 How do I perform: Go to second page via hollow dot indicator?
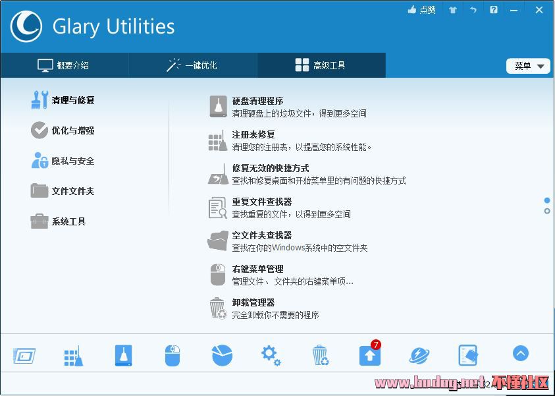547,211
